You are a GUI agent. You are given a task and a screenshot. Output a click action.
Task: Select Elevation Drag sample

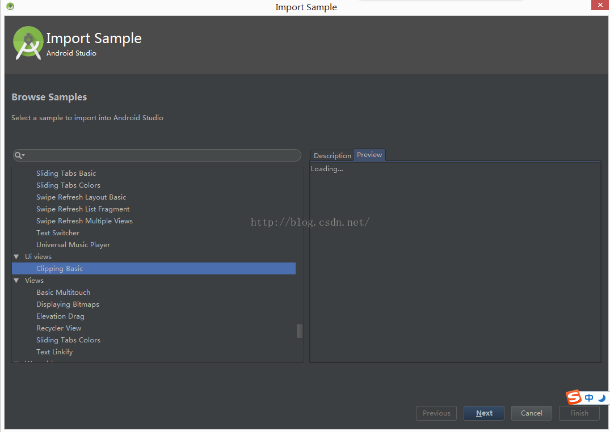point(60,316)
